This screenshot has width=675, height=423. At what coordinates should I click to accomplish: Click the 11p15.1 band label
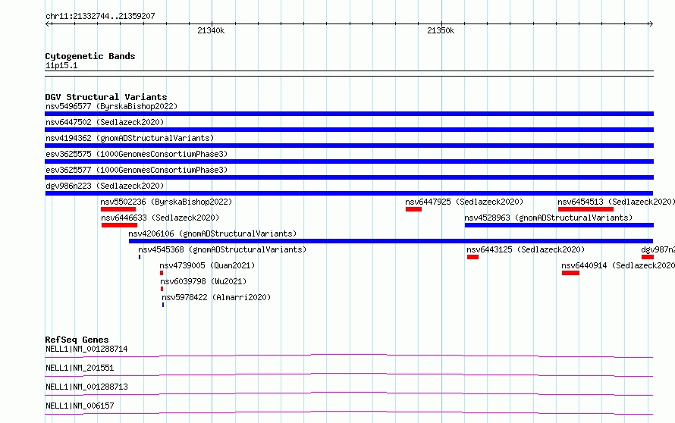(x=61, y=65)
